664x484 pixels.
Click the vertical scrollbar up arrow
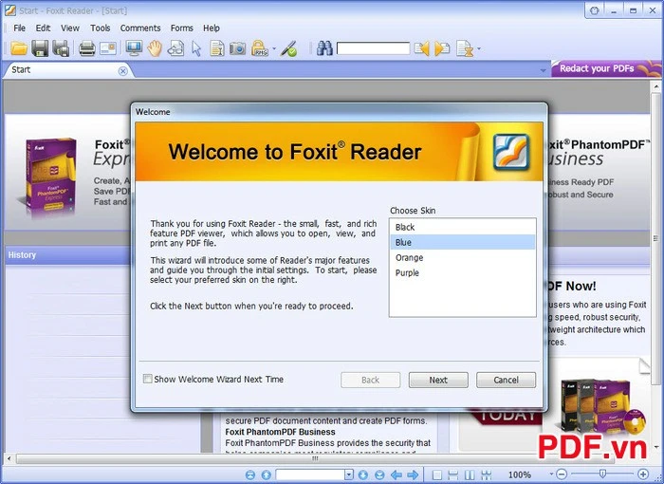point(656,86)
